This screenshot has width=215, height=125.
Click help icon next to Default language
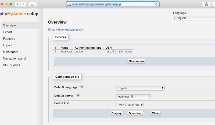[x=82, y=87]
